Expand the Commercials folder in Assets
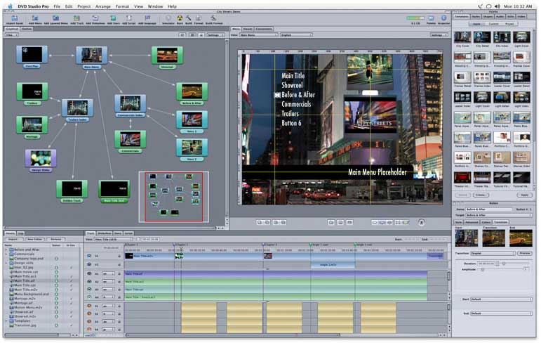Screen dimensions: 541x343 tap(6, 254)
